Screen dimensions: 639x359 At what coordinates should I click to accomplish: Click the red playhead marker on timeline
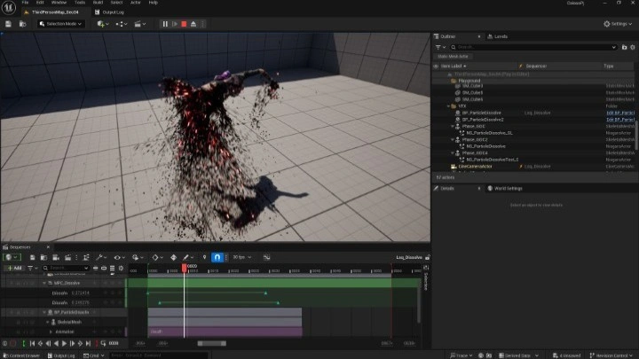pos(185,267)
